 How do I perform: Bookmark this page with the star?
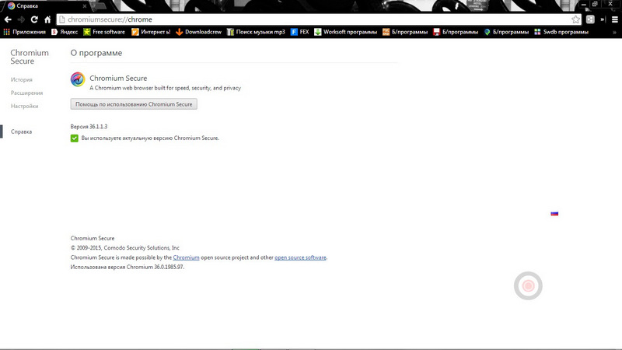(575, 19)
